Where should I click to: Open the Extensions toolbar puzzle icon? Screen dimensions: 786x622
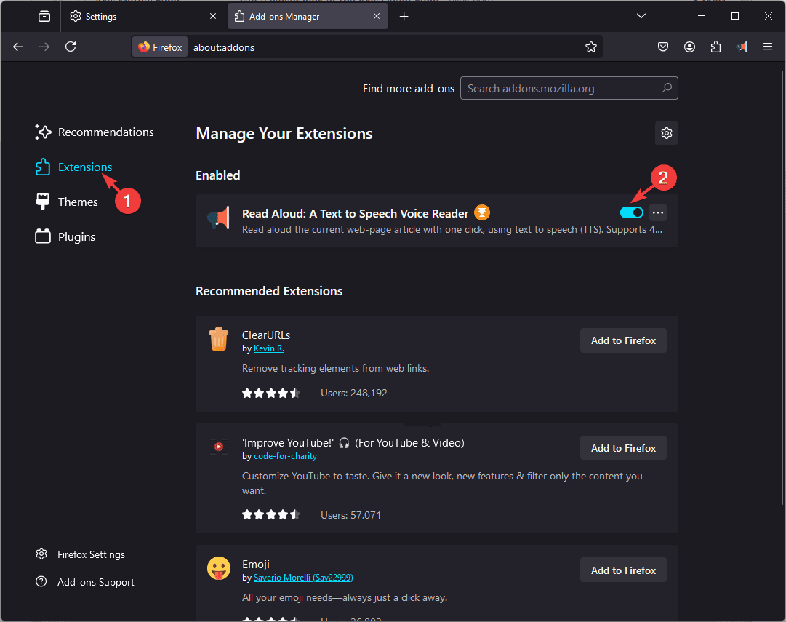[x=715, y=47]
